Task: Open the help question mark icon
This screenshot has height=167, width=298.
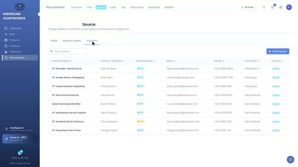Action: [x=291, y=160]
